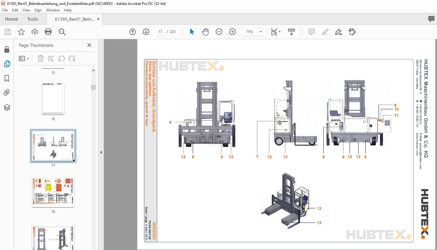Switch to the Home tab
This screenshot has height=250, width=437.
11,19
